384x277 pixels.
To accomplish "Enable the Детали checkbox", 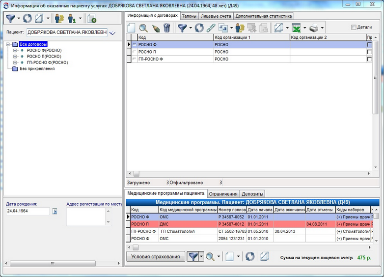I will click(x=354, y=27).
